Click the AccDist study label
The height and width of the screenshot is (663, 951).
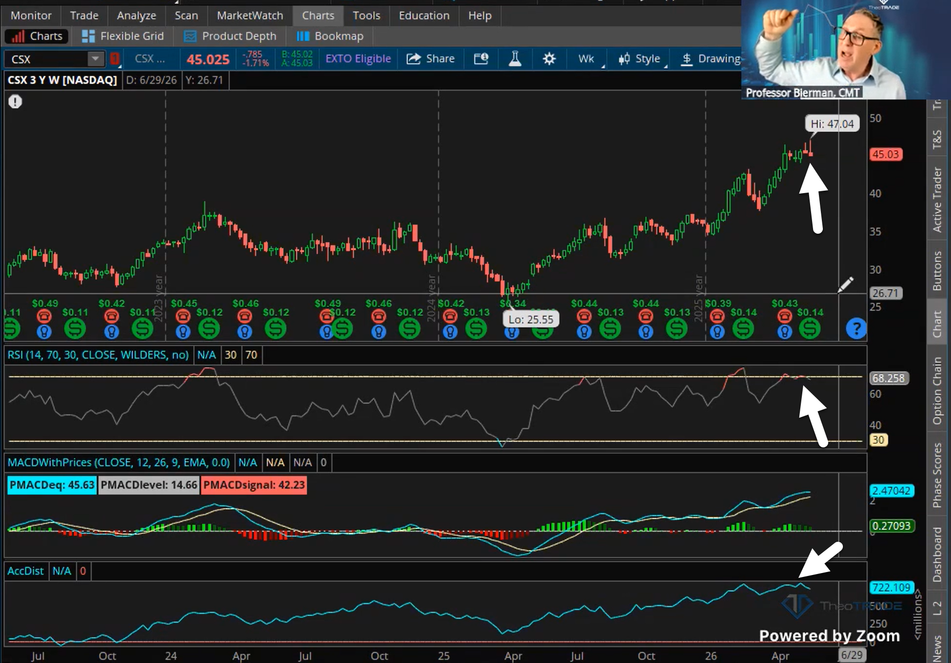click(x=25, y=571)
